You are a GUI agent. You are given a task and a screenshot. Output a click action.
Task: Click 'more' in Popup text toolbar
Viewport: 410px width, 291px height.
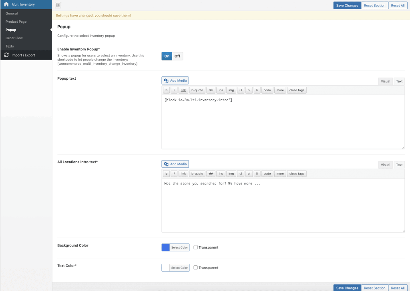pyautogui.click(x=280, y=90)
